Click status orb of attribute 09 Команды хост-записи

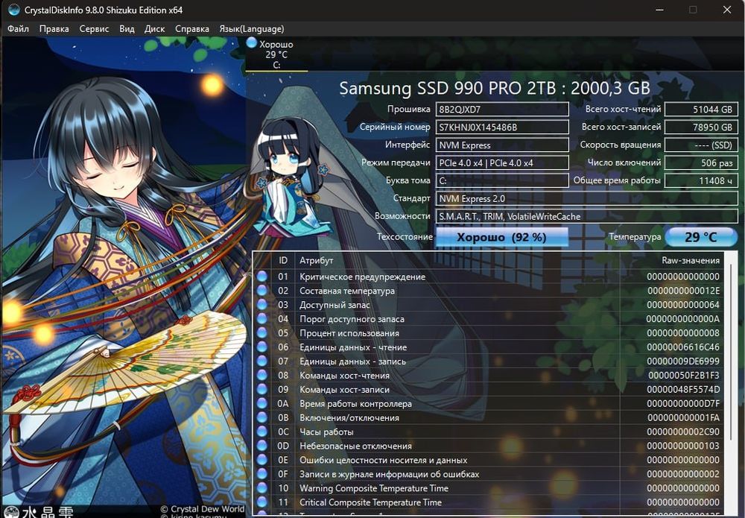[x=261, y=389]
